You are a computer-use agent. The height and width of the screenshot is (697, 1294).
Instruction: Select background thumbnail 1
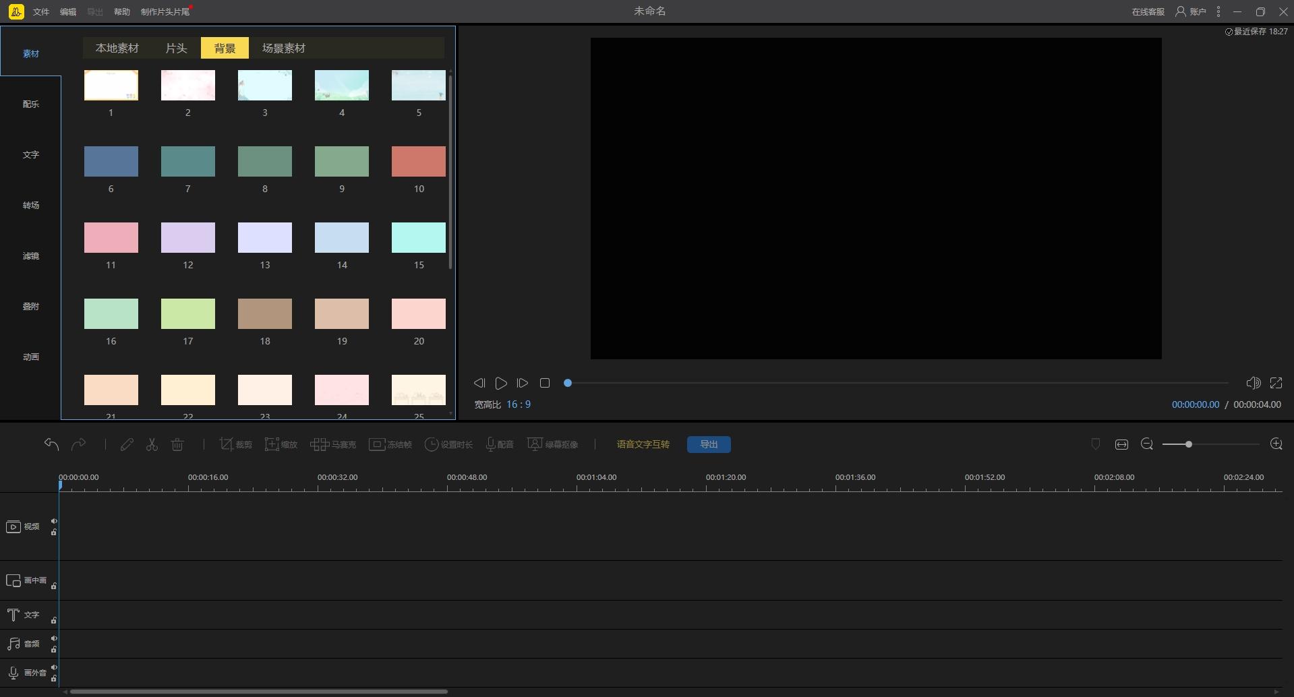pos(111,85)
